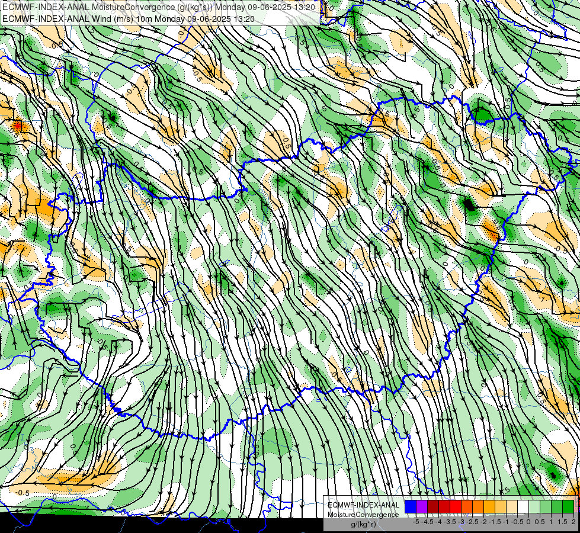Click the legend tick value -3.5

(x=450, y=522)
